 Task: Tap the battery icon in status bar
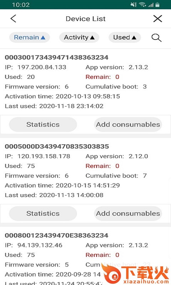pyautogui.click(x=157, y=5)
